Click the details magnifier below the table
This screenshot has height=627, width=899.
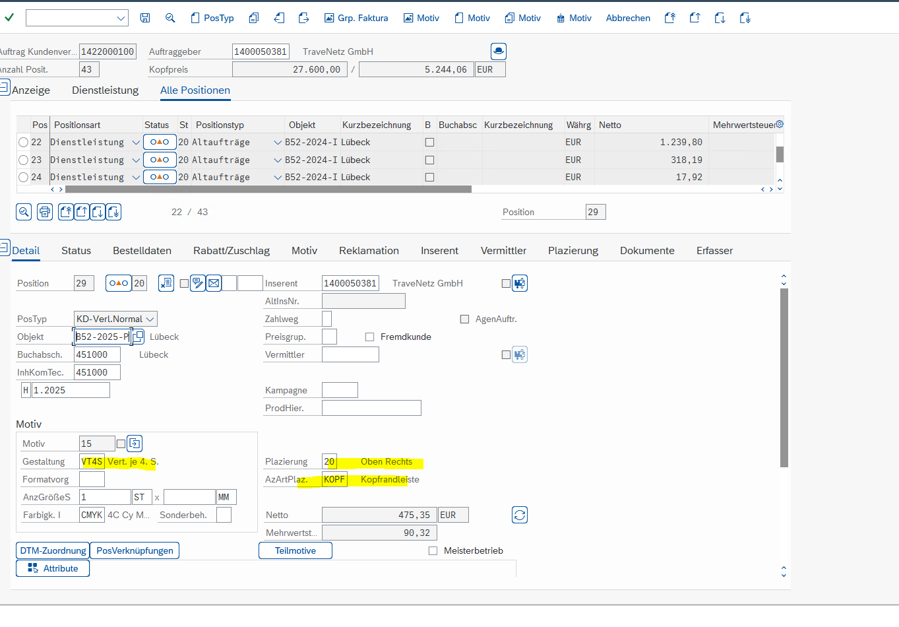click(x=24, y=212)
